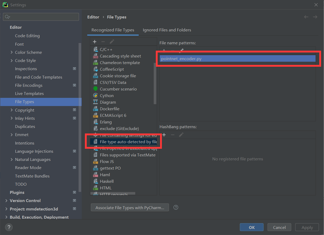Select the Dockerfile file type icon
This screenshot has height=235, width=324.
coord(95,109)
